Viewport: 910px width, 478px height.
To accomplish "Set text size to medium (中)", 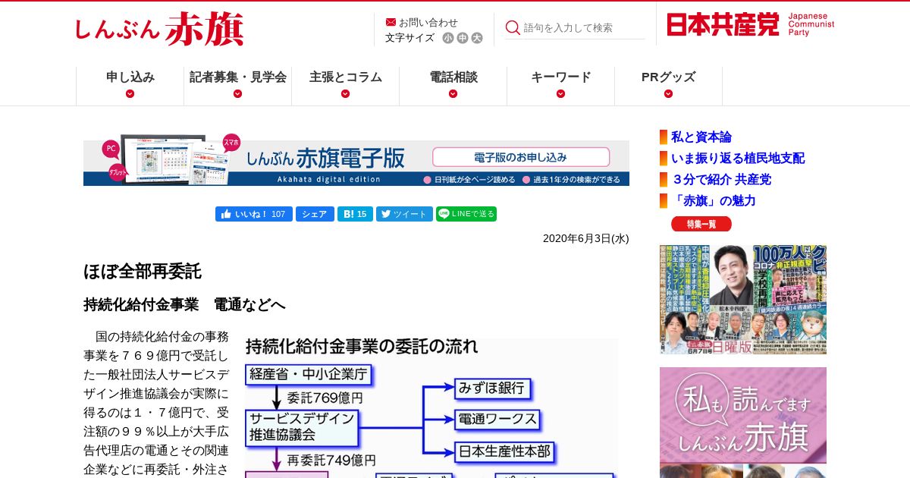I will click(x=463, y=38).
